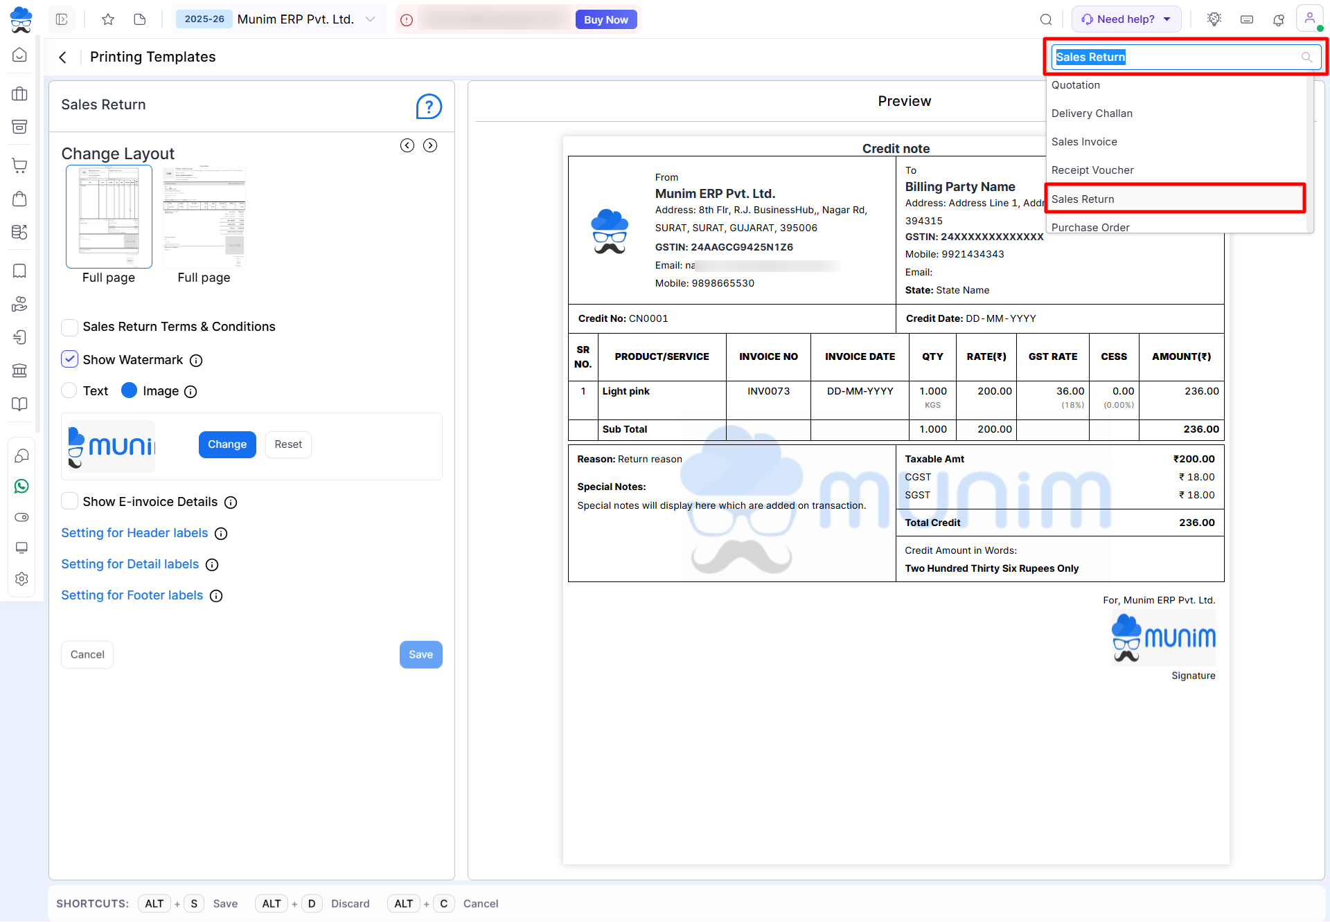Open the settings gear in sidebar
The image size is (1330, 922).
(21, 579)
